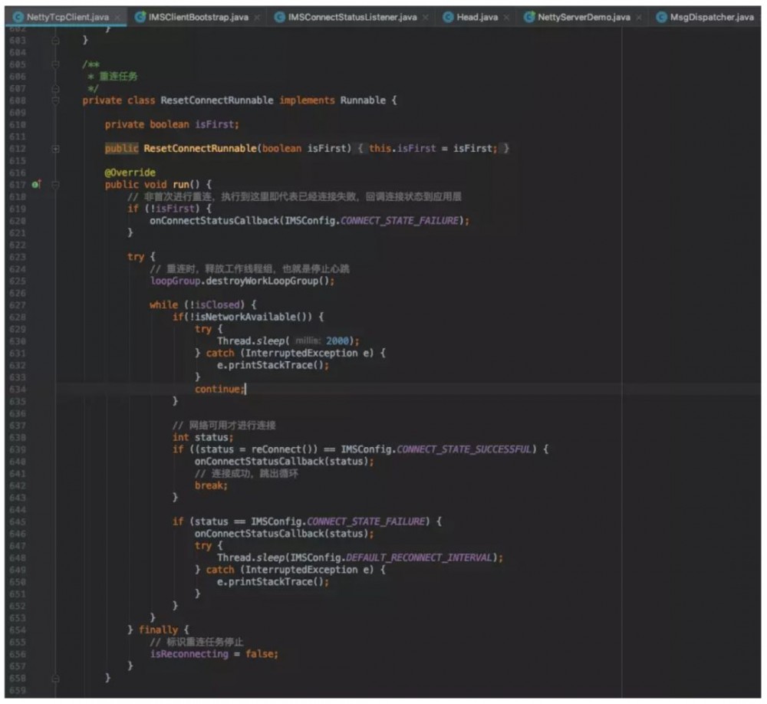Viewport: 767px width, 704px height.
Task: Collapse the run() method at line 617
Action: tap(55, 185)
